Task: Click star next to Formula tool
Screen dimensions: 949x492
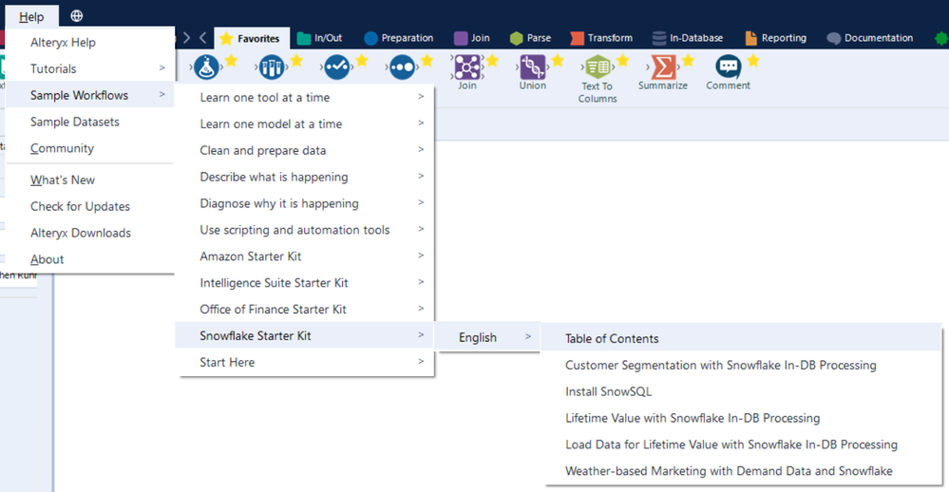Action: [231, 61]
